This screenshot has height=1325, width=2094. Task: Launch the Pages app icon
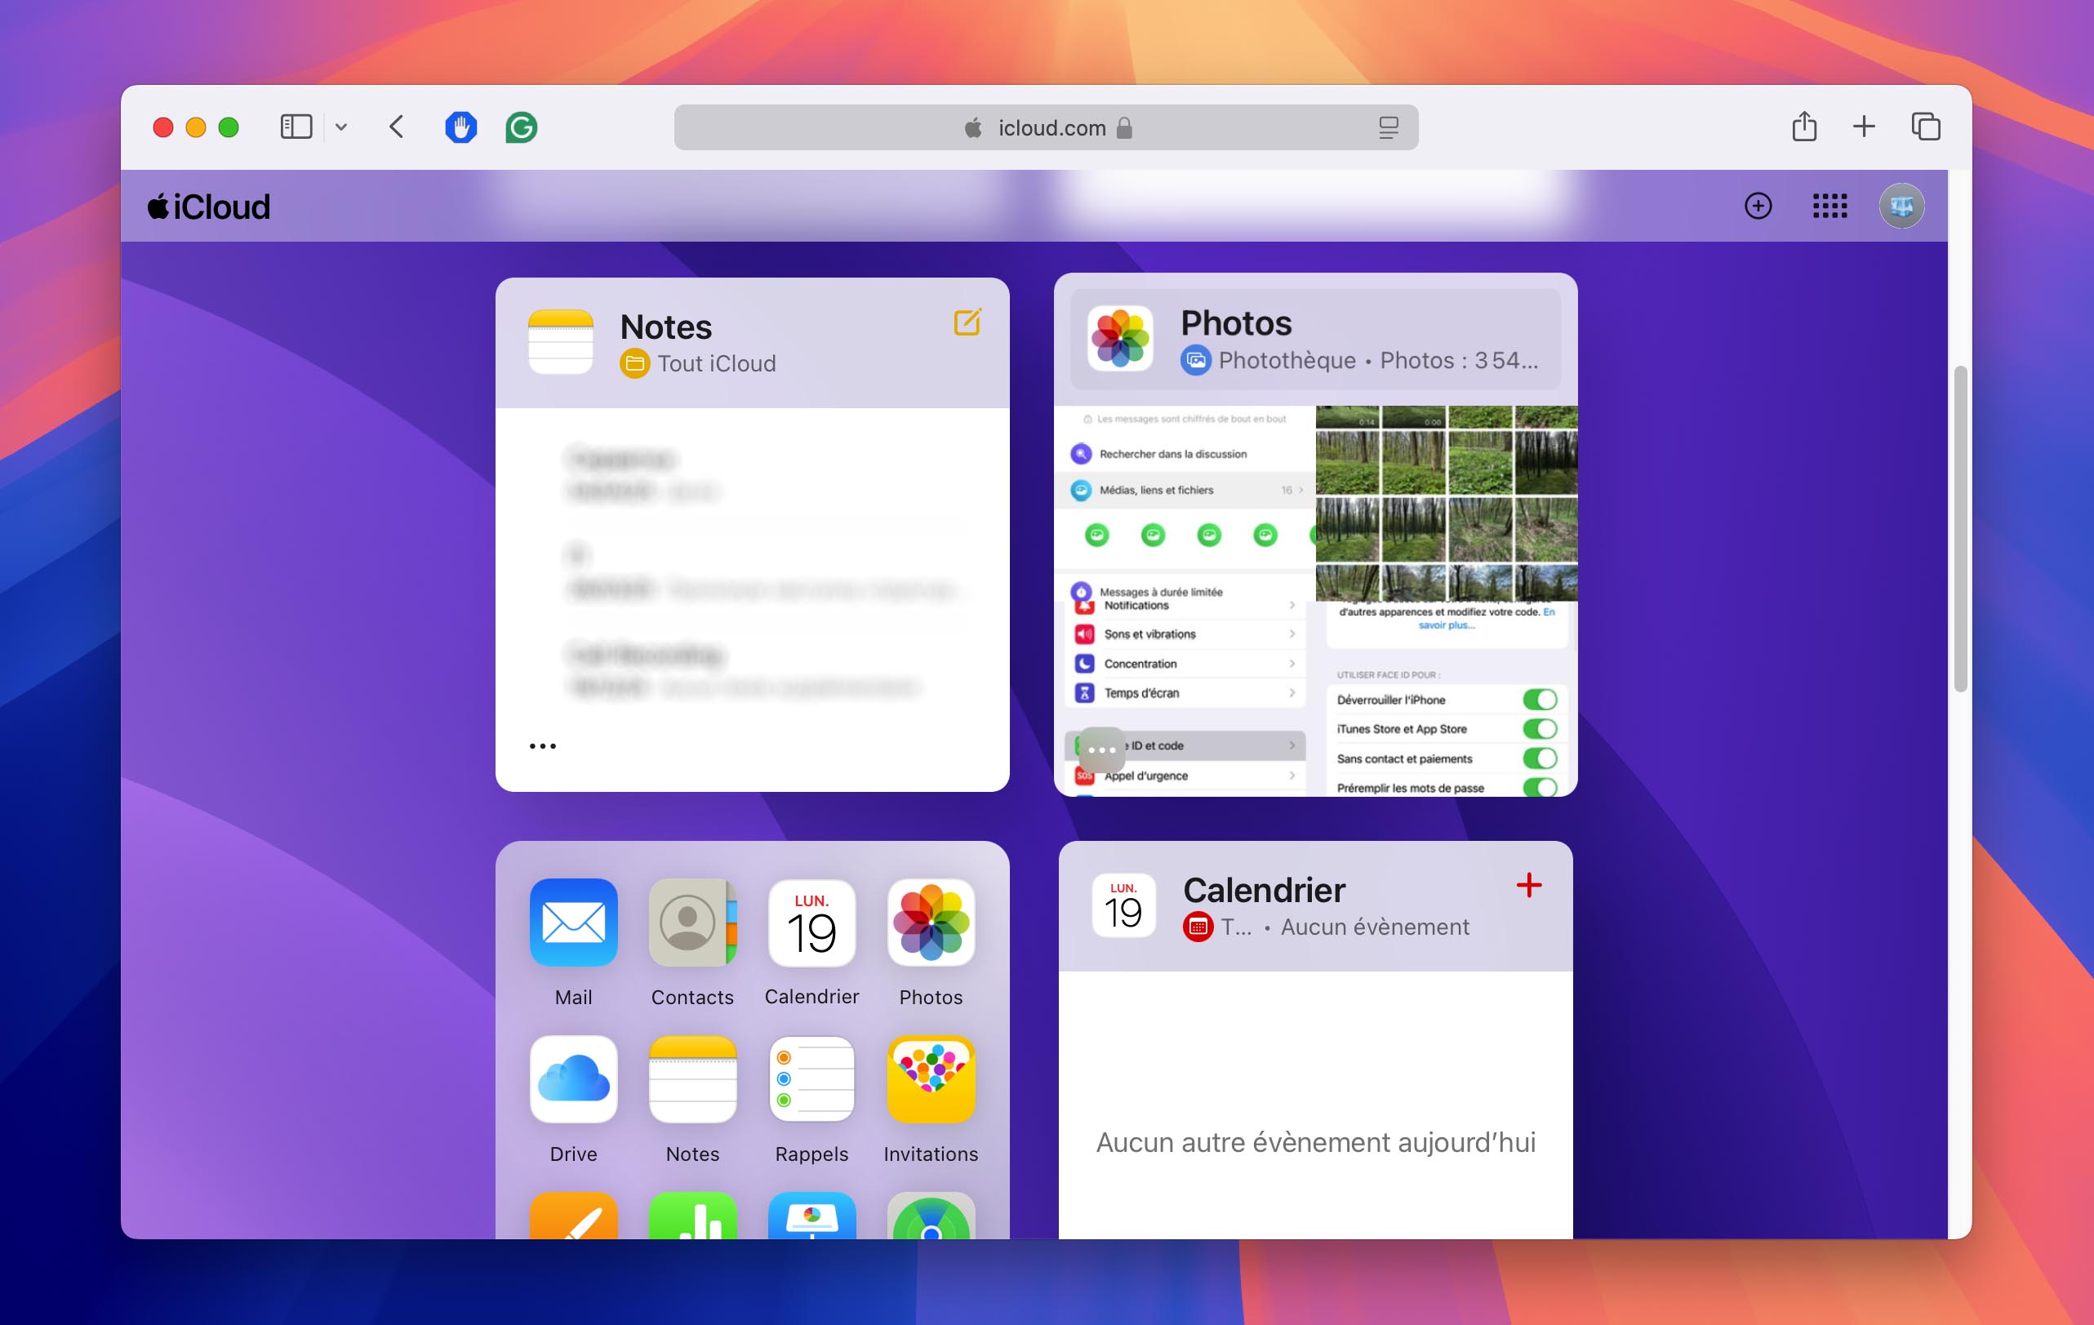pyautogui.click(x=574, y=1216)
